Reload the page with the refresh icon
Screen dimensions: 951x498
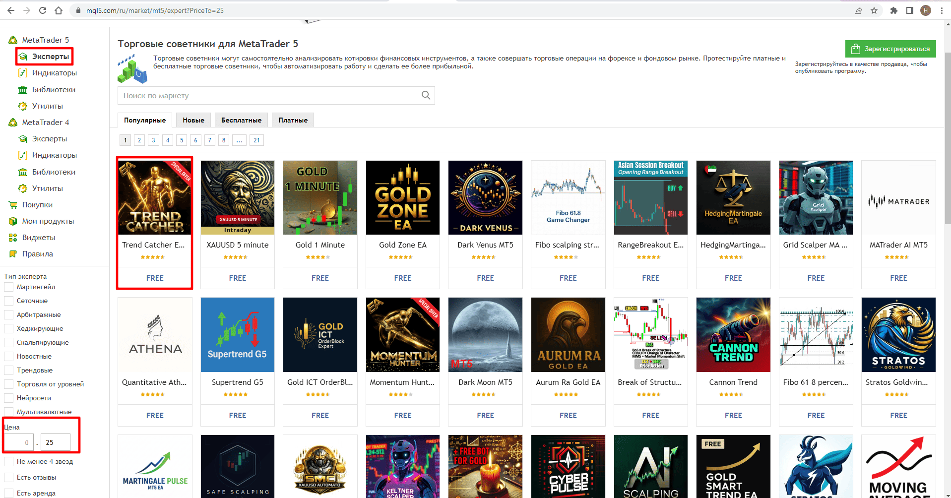(43, 10)
